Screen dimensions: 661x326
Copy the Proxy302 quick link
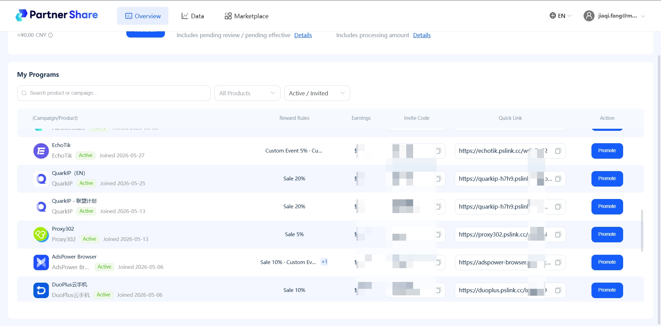point(558,234)
